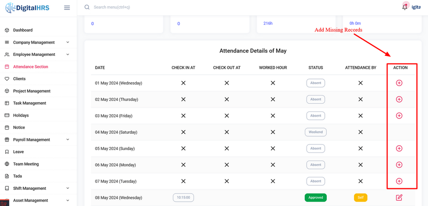The height and width of the screenshot is (206, 428).
Task: Add missing record for 02 May 2024
Action: tap(399, 99)
